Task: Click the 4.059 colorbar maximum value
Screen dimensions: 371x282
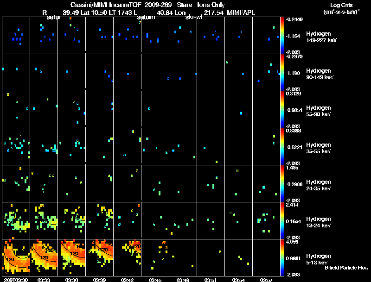Action: click(292, 242)
